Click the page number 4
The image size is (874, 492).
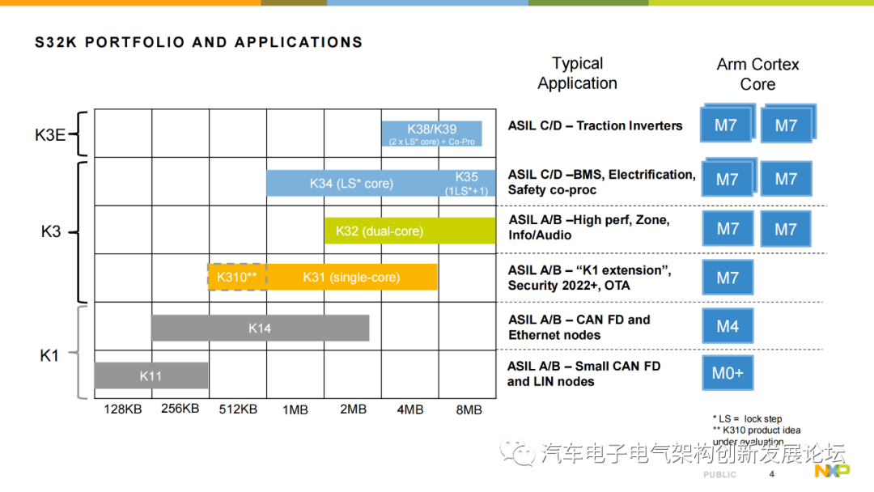[x=771, y=474]
